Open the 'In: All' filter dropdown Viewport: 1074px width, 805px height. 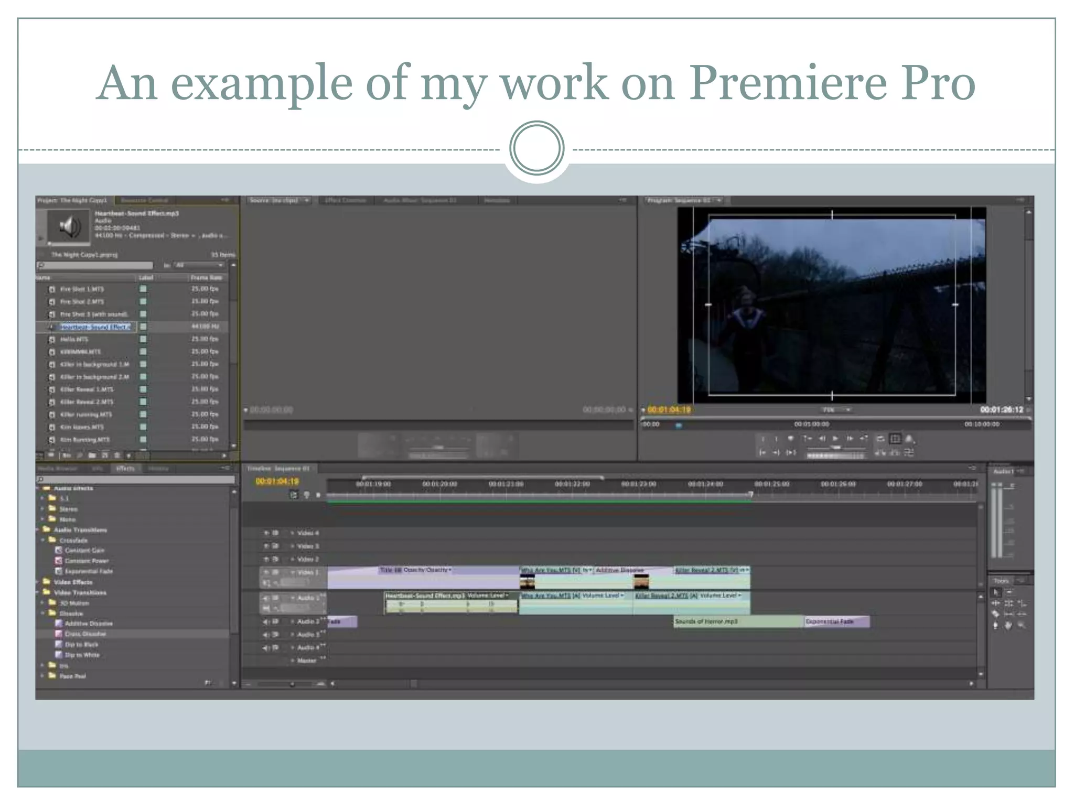[x=199, y=265]
